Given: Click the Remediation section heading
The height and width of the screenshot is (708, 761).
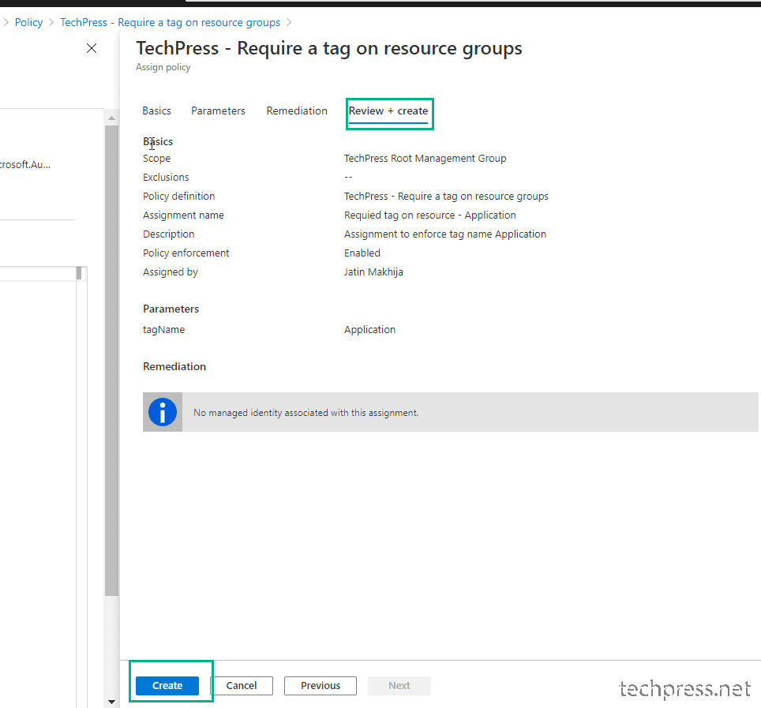Looking at the screenshot, I should pos(174,366).
